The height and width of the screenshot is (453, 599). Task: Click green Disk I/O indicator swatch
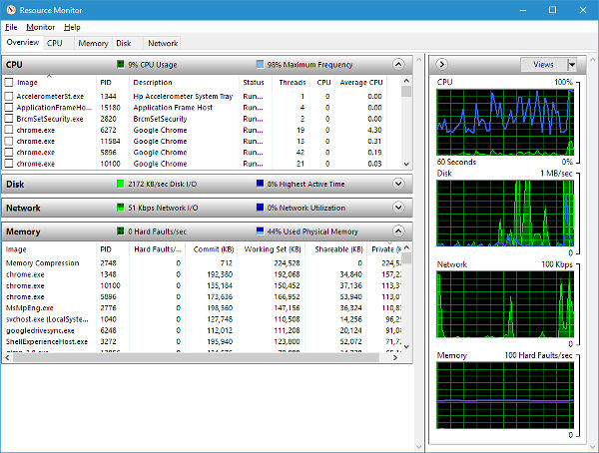(x=121, y=184)
